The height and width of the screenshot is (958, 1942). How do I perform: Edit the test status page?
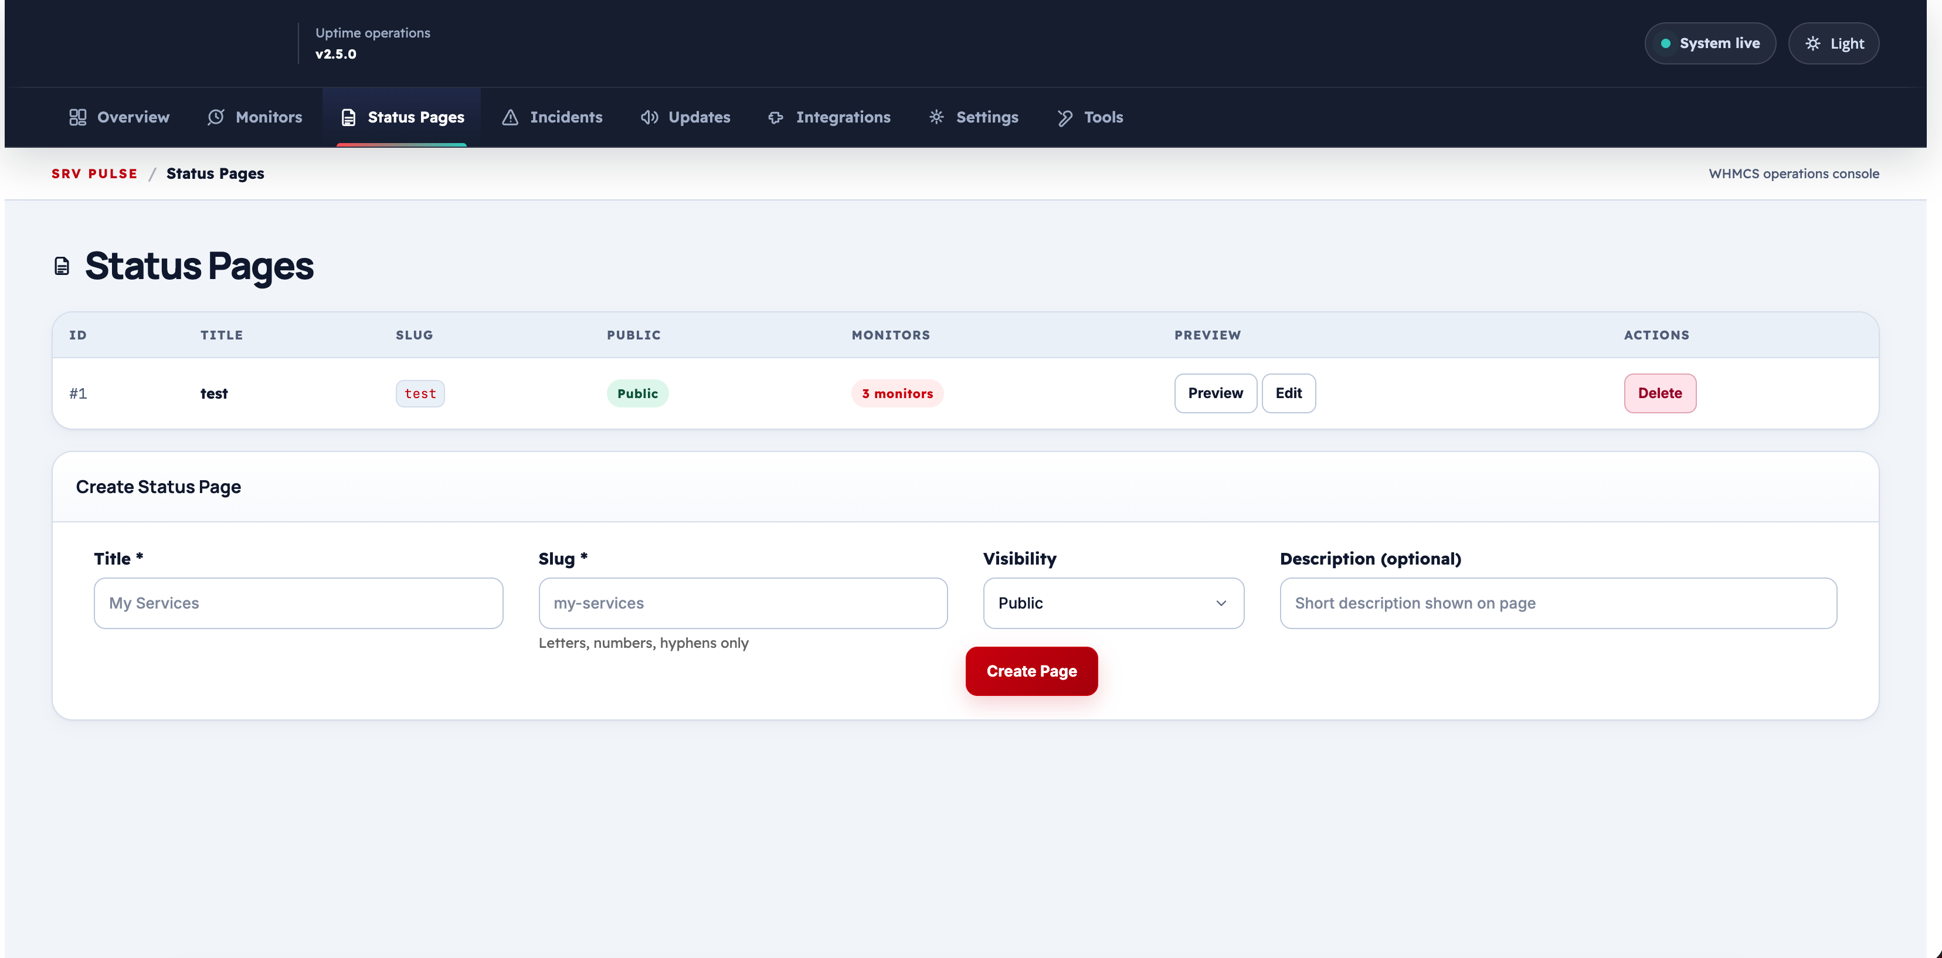pos(1288,393)
